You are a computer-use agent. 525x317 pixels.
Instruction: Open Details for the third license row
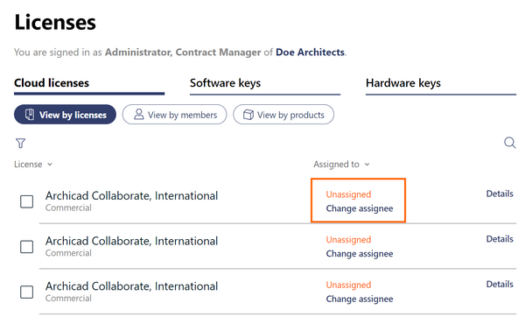(x=500, y=284)
